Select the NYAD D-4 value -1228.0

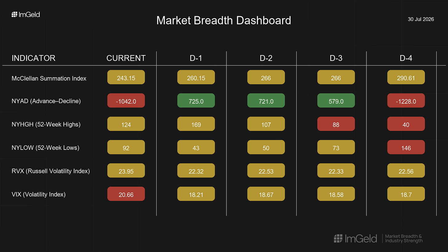[x=406, y=101]
